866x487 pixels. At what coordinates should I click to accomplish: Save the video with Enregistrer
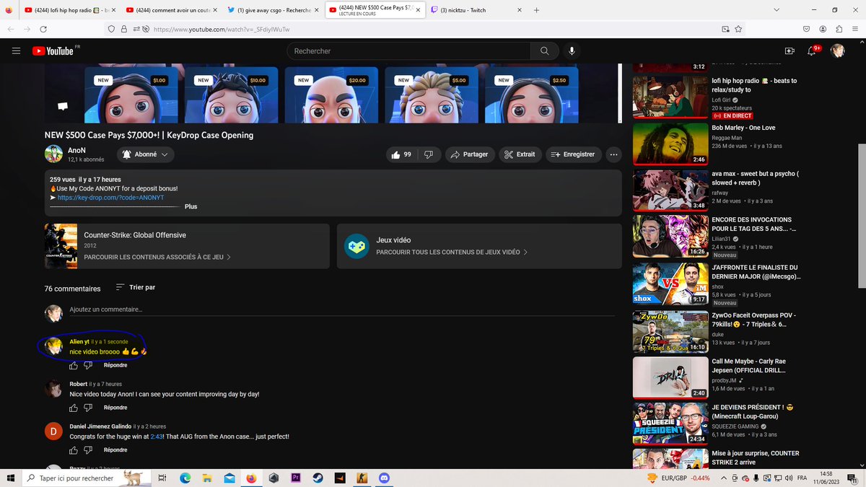573,154
